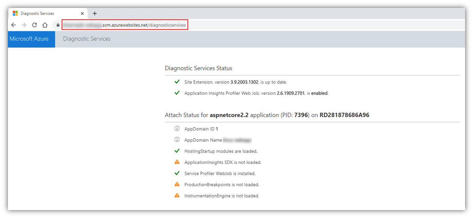Click green check beside HostingStartup modules
This screenshot has width=473, height=218.
pyautogui.click(x=177, y=151)
